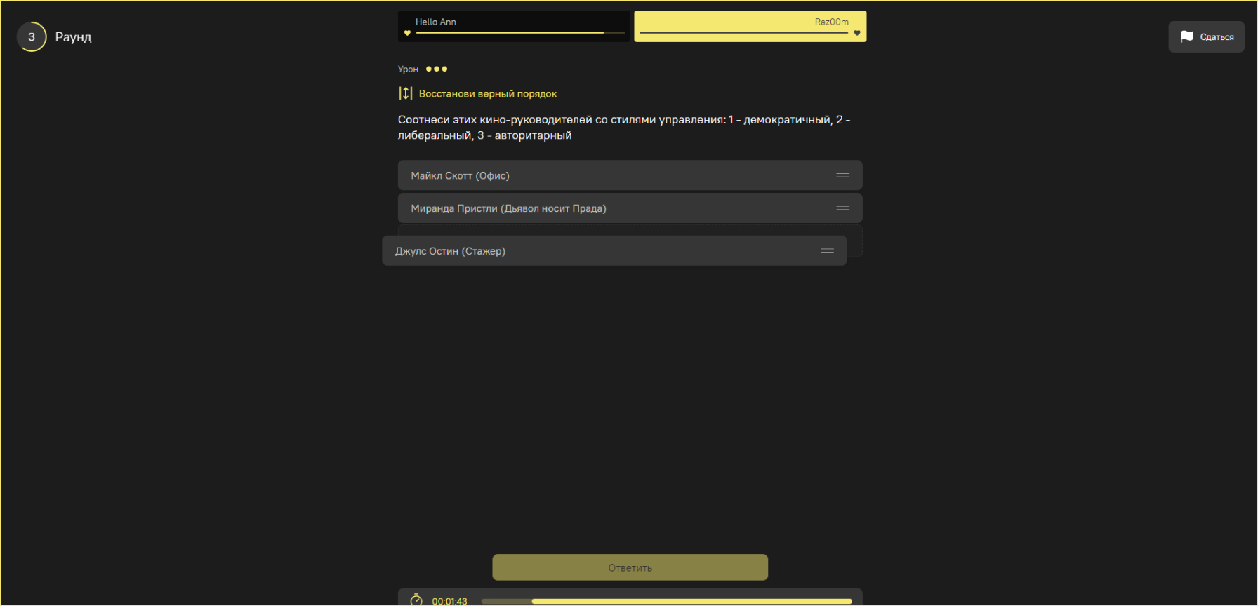The width and height of the screenshot is (1258, 606).
Task: Click heart icon in Raz00m panel
Action: pyautogui.click(x=857, y=33)
